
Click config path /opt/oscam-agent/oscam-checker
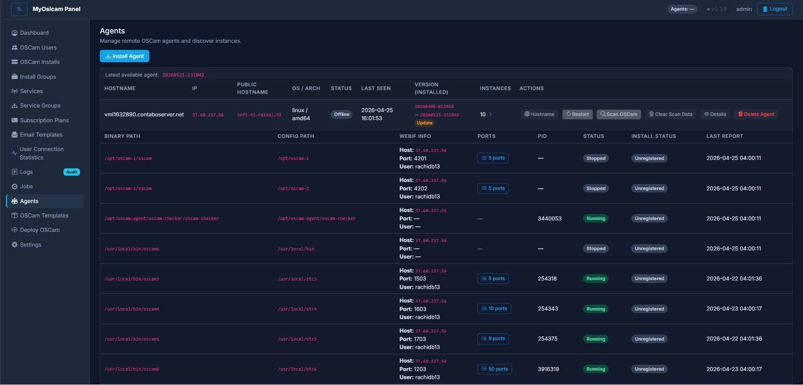tap(317, 219)
